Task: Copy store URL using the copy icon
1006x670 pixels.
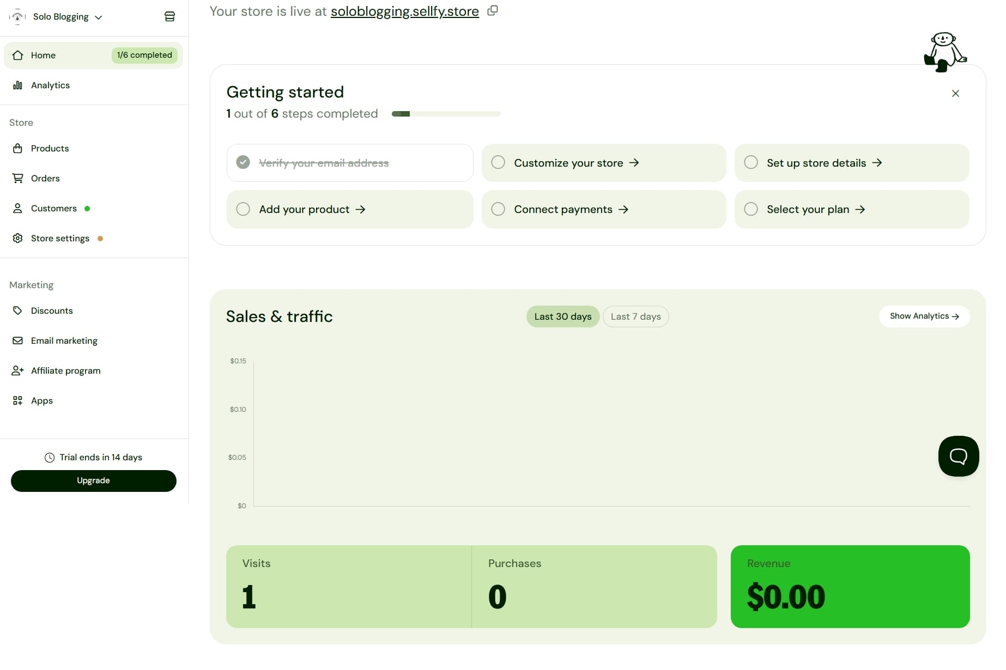Action: tap(493, 10)
